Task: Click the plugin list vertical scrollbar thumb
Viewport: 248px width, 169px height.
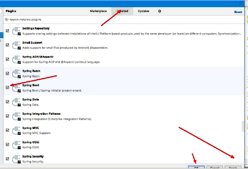Action: point(243,127)
